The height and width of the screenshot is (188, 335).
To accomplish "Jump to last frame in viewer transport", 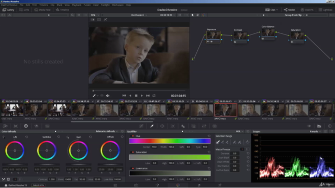I will 148,96.
